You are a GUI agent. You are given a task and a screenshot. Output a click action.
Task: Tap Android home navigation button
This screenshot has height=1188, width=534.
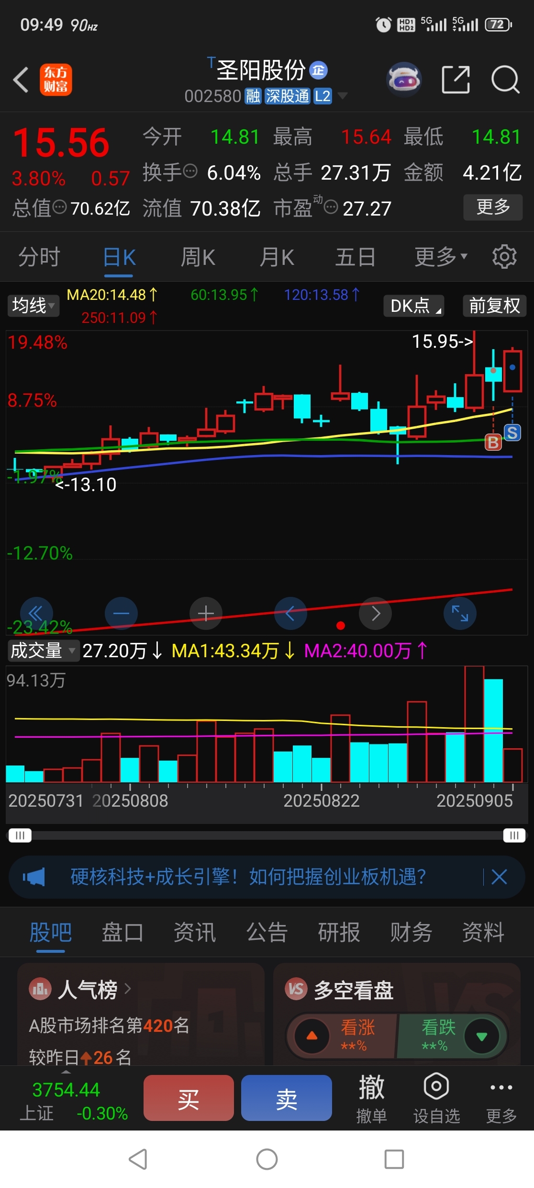[267, 1159]
